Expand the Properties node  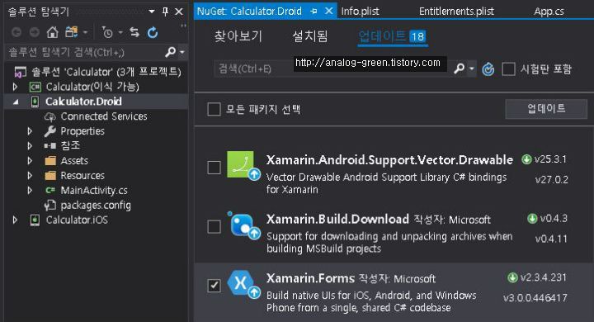(30, 131)
